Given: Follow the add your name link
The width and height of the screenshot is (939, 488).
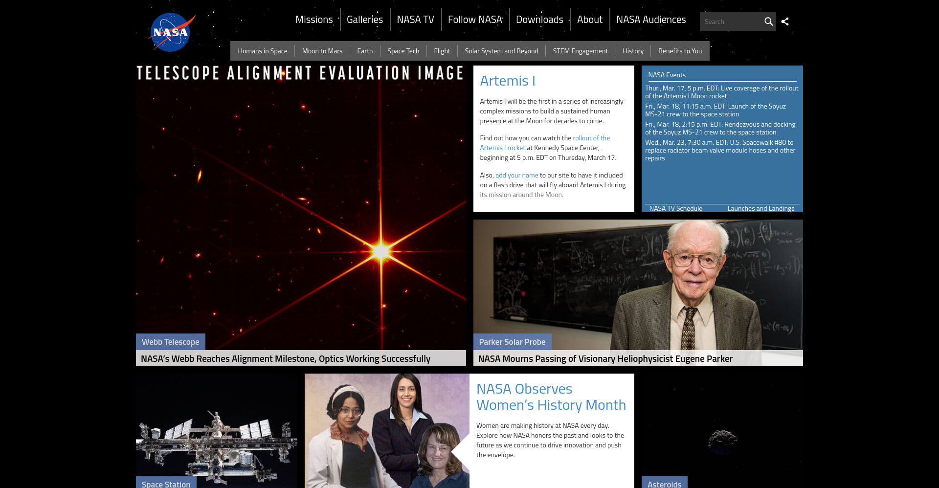Looking at the screenshot, I should [x=516, y=175].
